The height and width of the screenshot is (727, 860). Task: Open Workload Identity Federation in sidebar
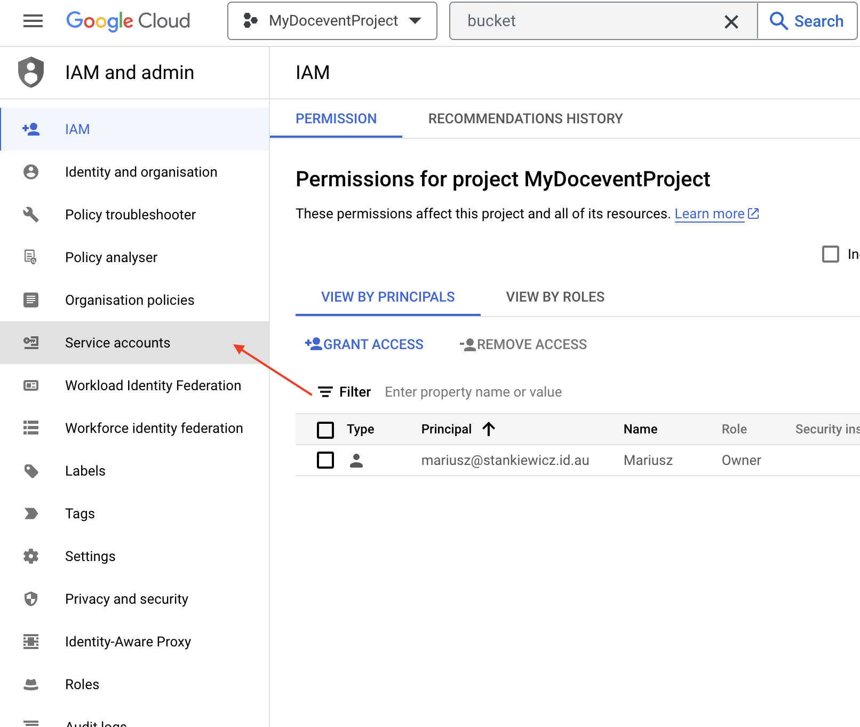pos(153,385)
